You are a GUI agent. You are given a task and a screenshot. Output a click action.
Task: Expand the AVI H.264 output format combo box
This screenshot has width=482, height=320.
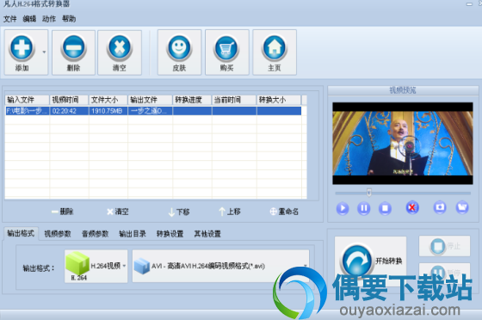coord(220,266)
